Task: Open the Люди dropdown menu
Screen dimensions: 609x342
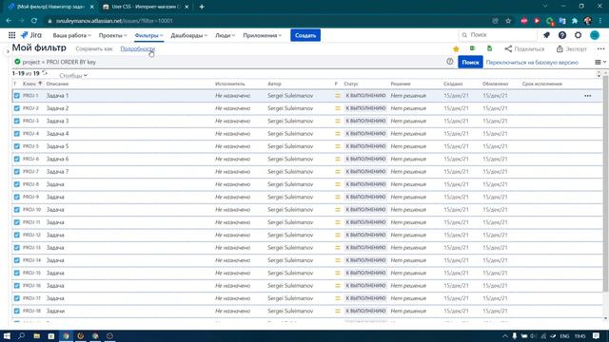Action: [x=225, y=35]
